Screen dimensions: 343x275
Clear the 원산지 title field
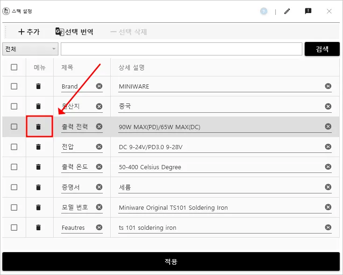tap(99, 106)
